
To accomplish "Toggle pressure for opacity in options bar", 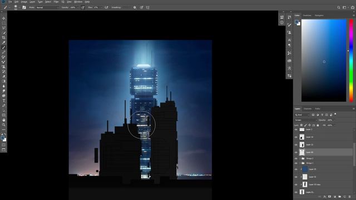I will (x=83, y=7).
